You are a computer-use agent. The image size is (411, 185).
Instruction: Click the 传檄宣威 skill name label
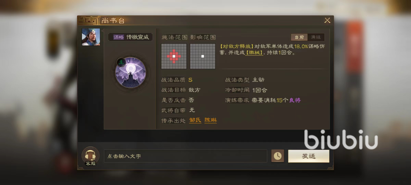(x=137, y=37)
